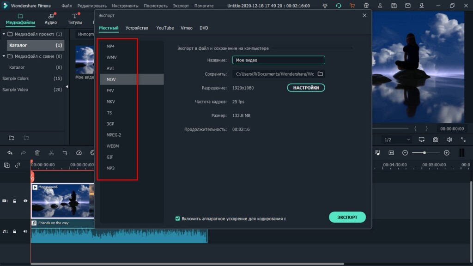The height and width of the screenshot is (266, 473).
Task: Select MP4 in the format list
Action: click(x=110, y=46)
